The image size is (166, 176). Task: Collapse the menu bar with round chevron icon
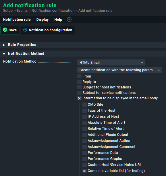pos(69,20)
